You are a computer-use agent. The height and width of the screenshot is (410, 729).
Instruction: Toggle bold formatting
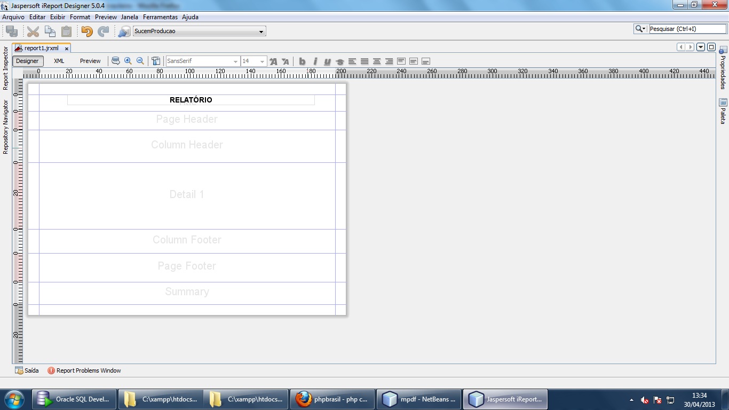(x=302, y=61)
